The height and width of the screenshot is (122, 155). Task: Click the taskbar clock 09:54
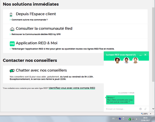coord(145,118)
